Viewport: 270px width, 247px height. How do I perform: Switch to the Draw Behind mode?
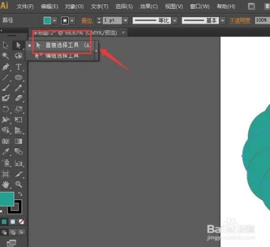pos(13,232)
